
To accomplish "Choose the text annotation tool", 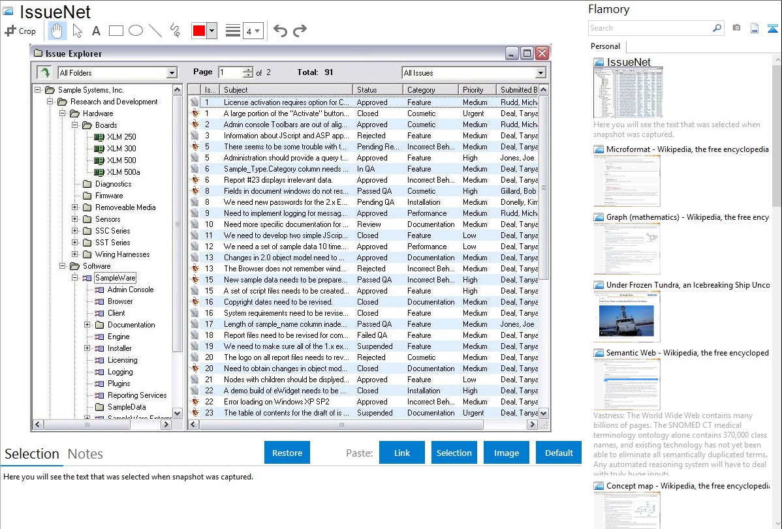I will coord(96,31).
